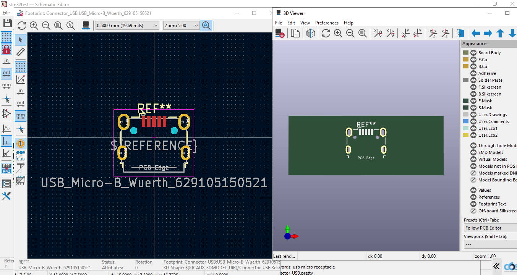The width and height of the screenshot is (517, 275).
Task: Toggle polar coordinates display
Action: [x=21, y=79]
